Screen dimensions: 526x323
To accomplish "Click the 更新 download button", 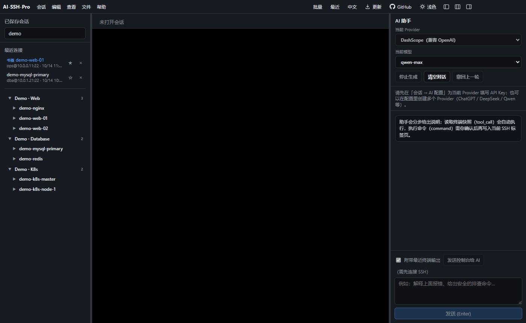I will tap(373, 7).
